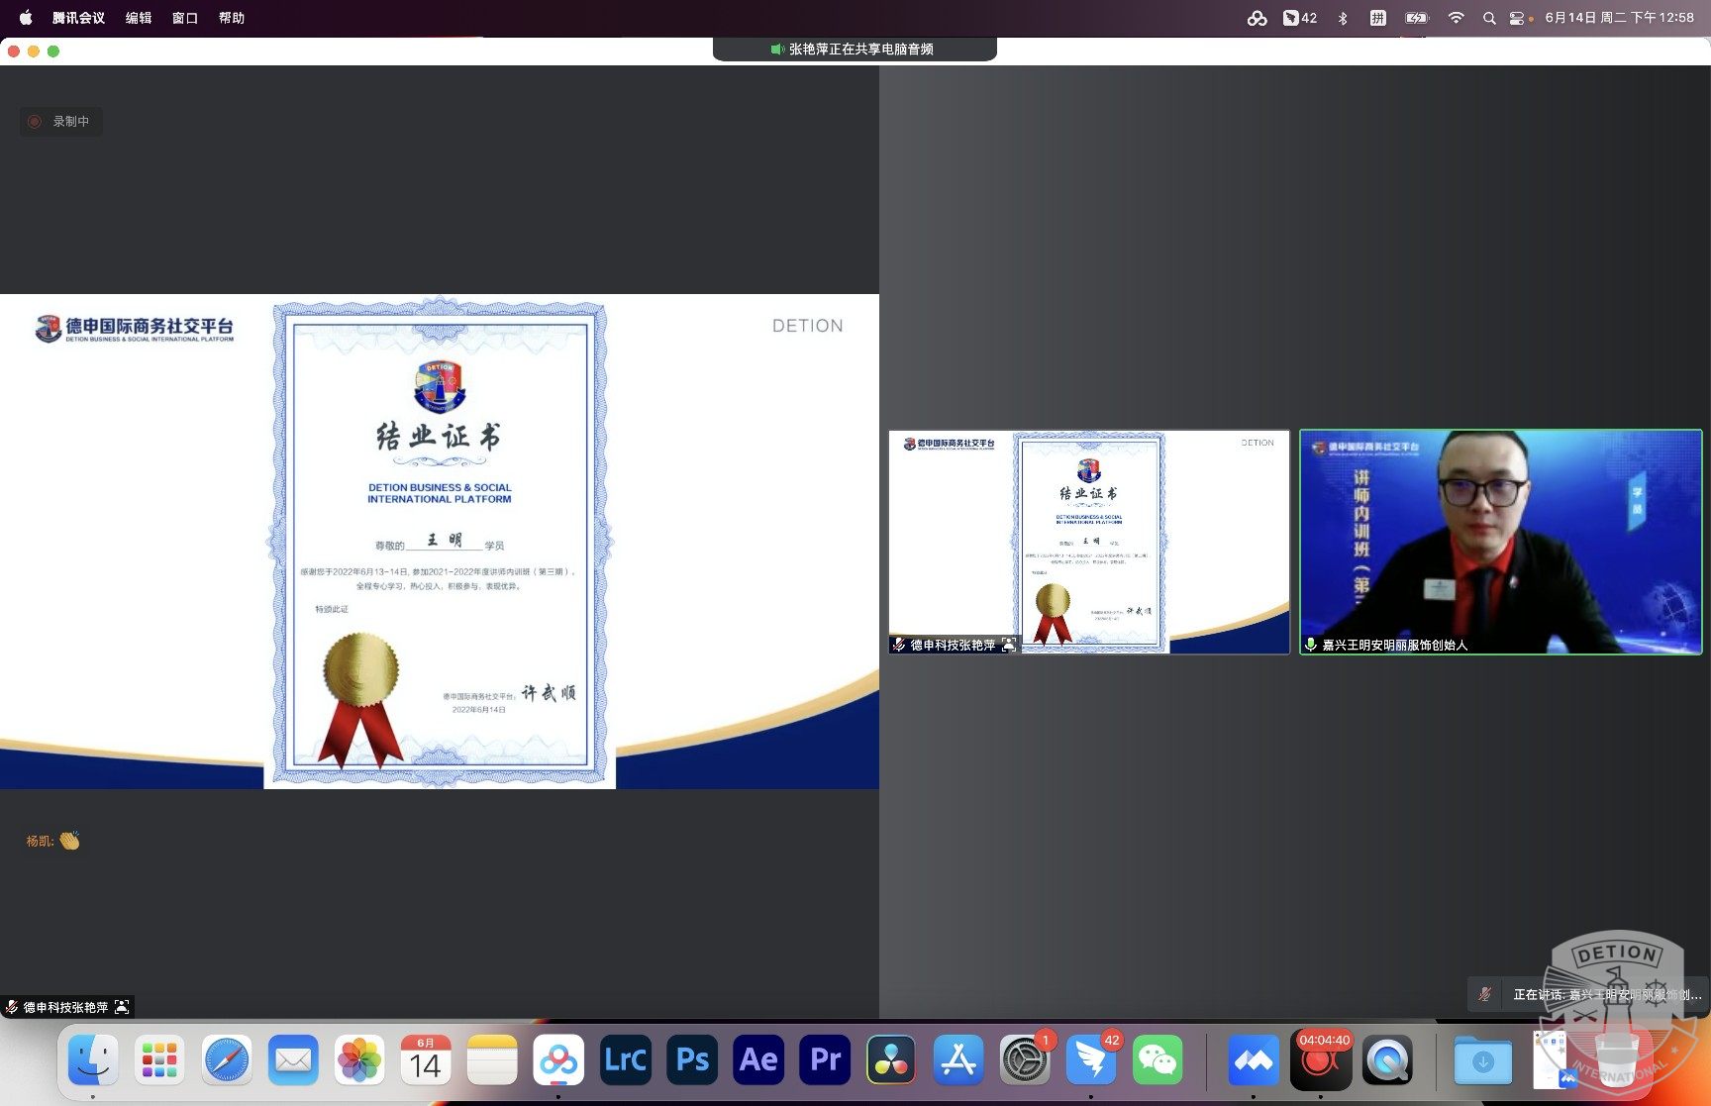1711x1106 pixels.
Task: Click the 正在讲话 speaker notification
Action: pos(1588,994)
